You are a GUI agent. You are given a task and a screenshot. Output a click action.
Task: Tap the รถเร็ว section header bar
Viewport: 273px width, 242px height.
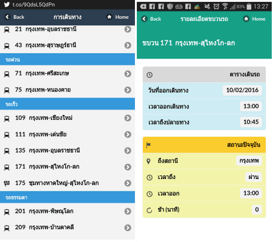(67, 104)
